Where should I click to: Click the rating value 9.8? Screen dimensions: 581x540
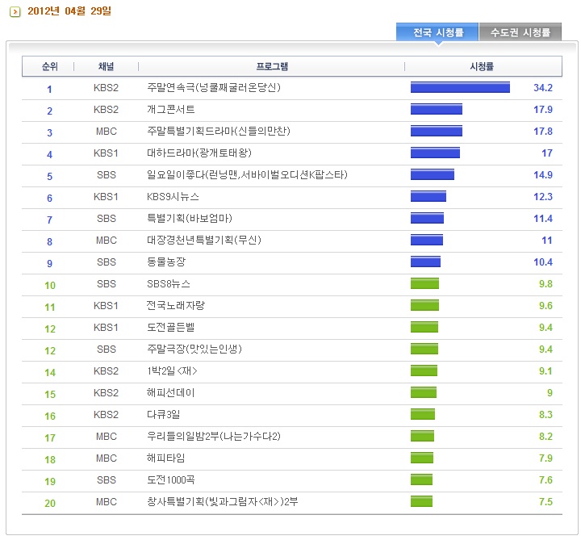545,284
